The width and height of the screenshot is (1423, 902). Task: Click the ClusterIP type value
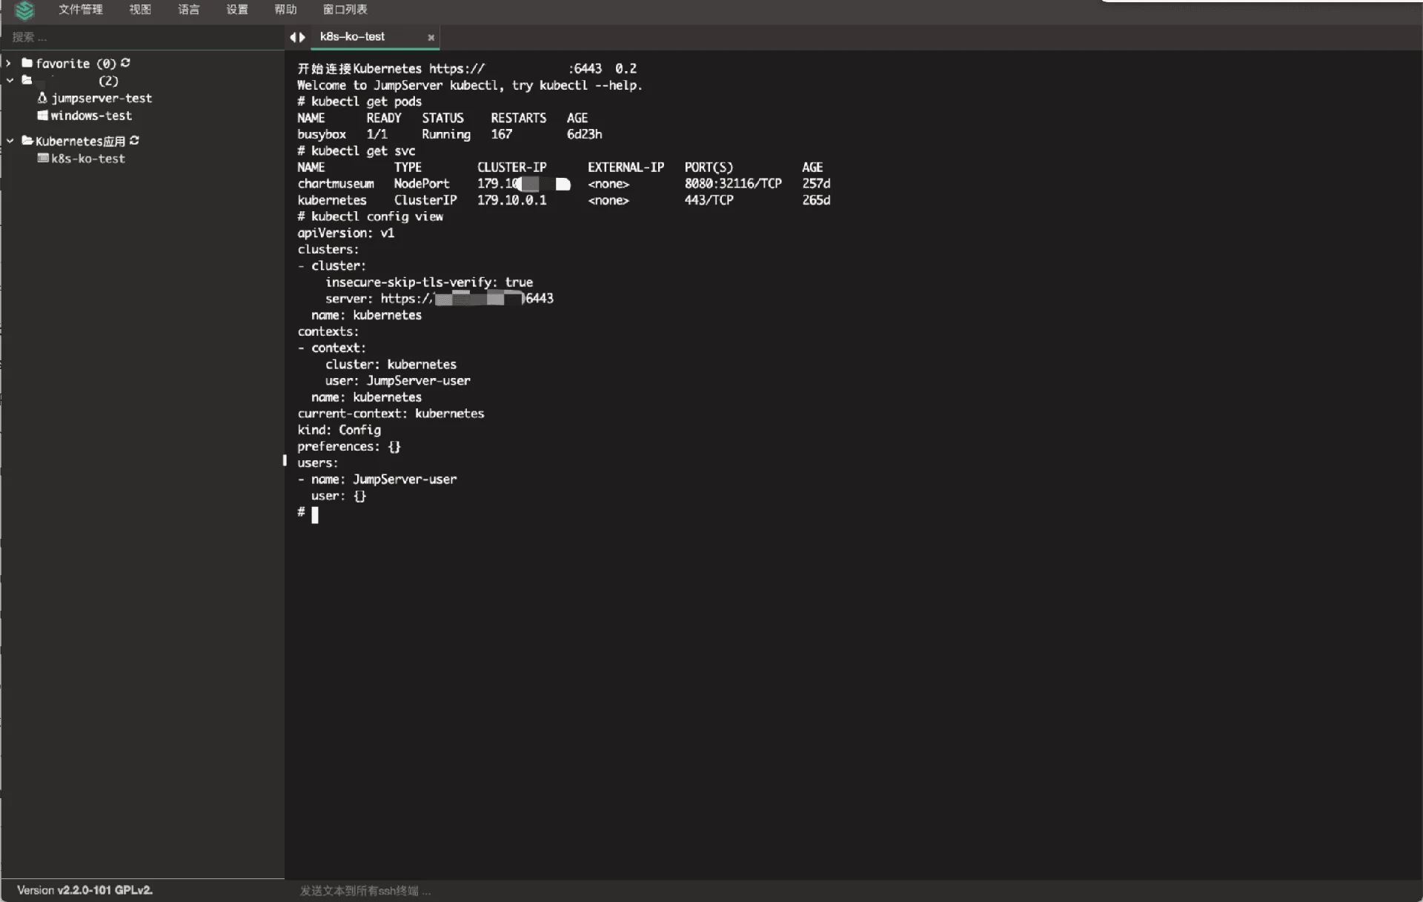(425, 200)
